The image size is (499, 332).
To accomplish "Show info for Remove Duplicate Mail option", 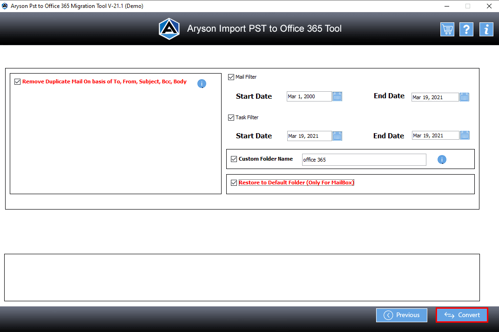I will coord(202,83).
